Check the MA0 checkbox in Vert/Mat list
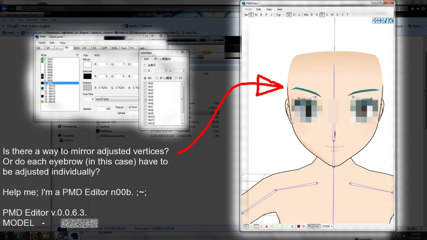This screenshot has height=240, width=427. (146, 83)
